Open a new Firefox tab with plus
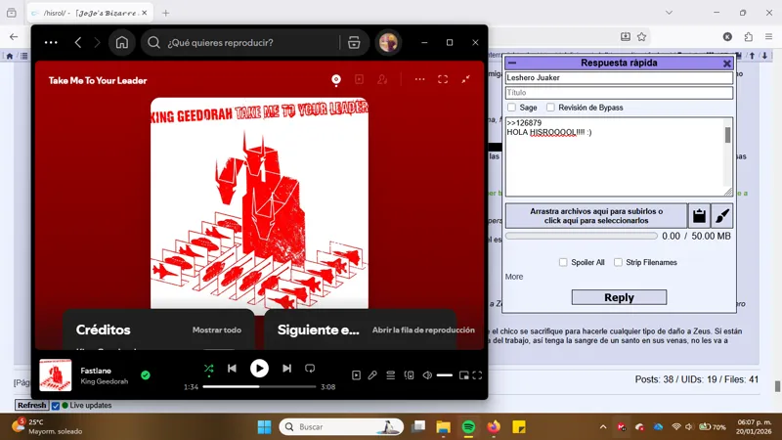The image size is (782, 440). (166, 13)
